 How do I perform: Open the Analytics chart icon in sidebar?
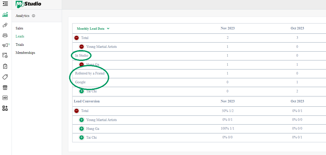[5, 15]
